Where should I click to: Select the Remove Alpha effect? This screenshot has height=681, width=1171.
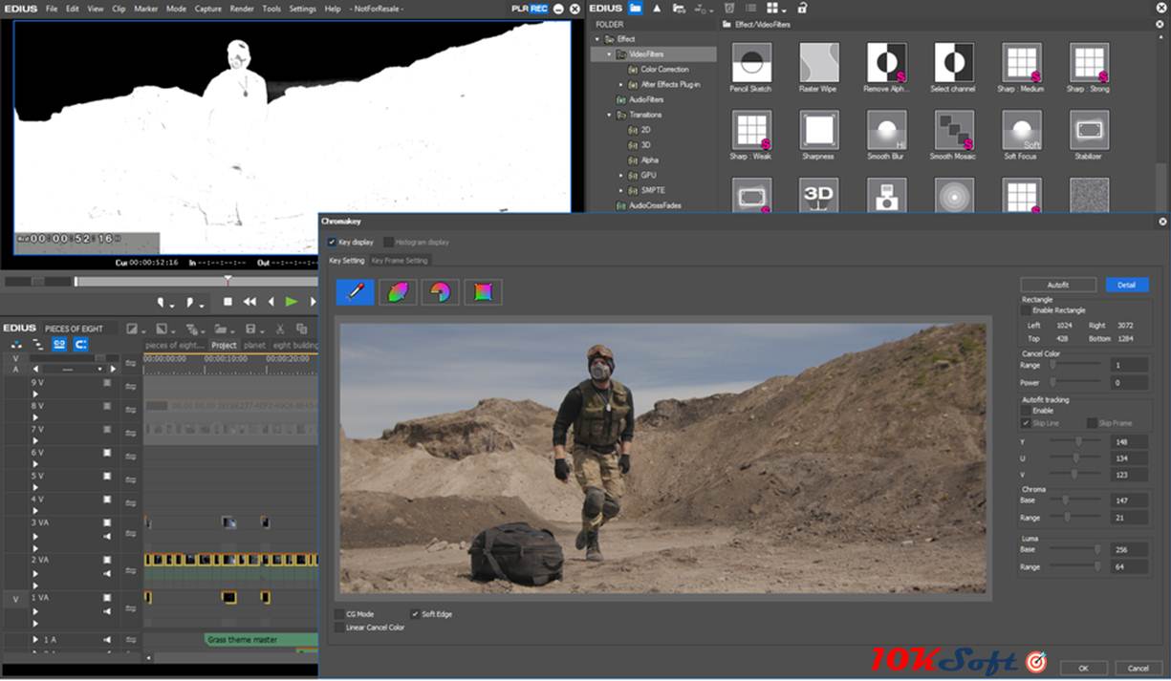pyautogui.click(x=886, y=62)
